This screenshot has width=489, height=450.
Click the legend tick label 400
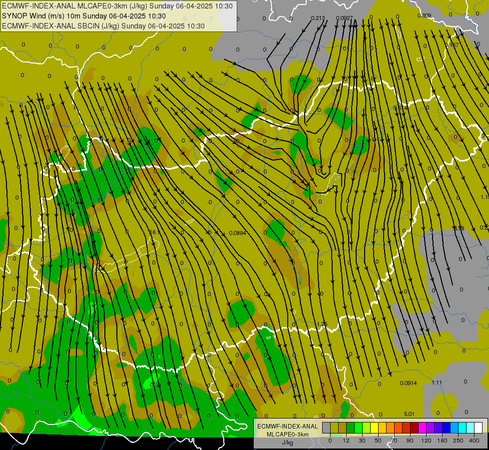pos(474,440)
